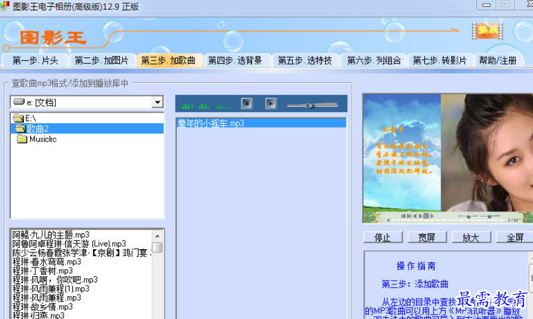Select 程琳-风啊，你吹吧.mp3 file
The height and width of the screenshot is (319, 533).
pyautogui.click(x=55, y=280)
